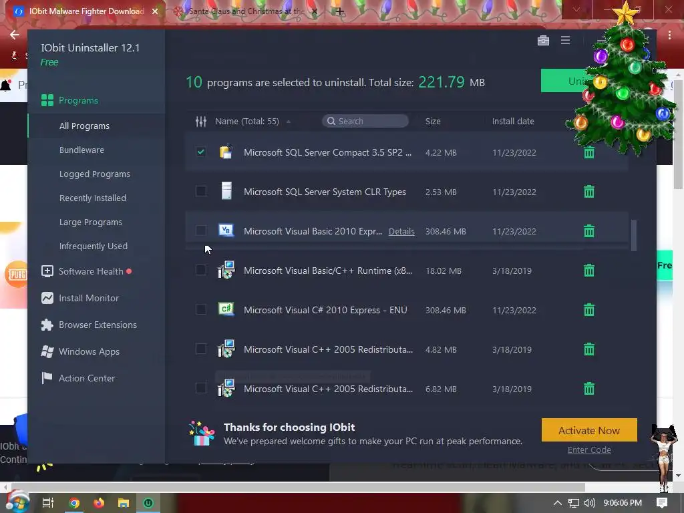Open Firefox from the taskbar
Viewport: 684px width, 513px height.
pyautogui.click(x=99, y=503)
